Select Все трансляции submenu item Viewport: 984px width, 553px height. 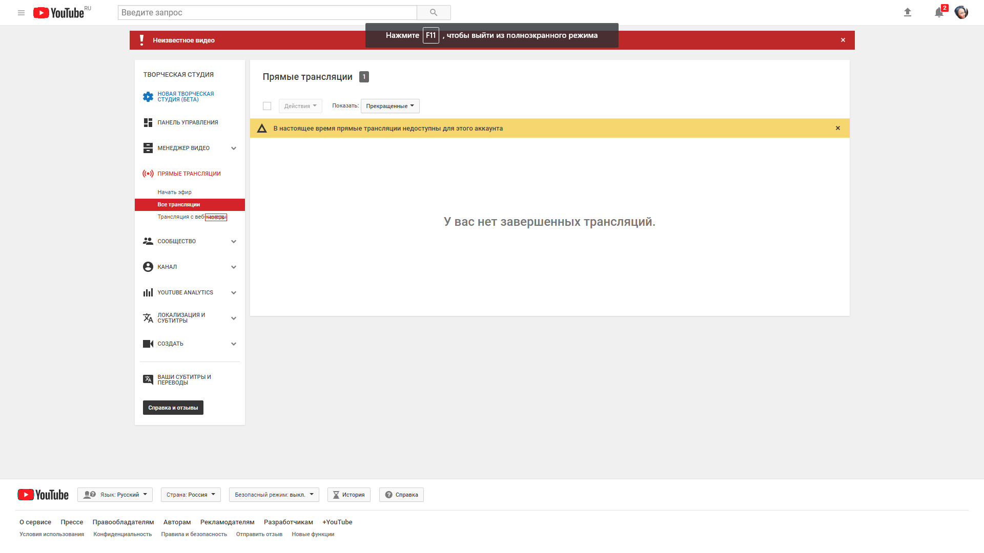(190, 204)
